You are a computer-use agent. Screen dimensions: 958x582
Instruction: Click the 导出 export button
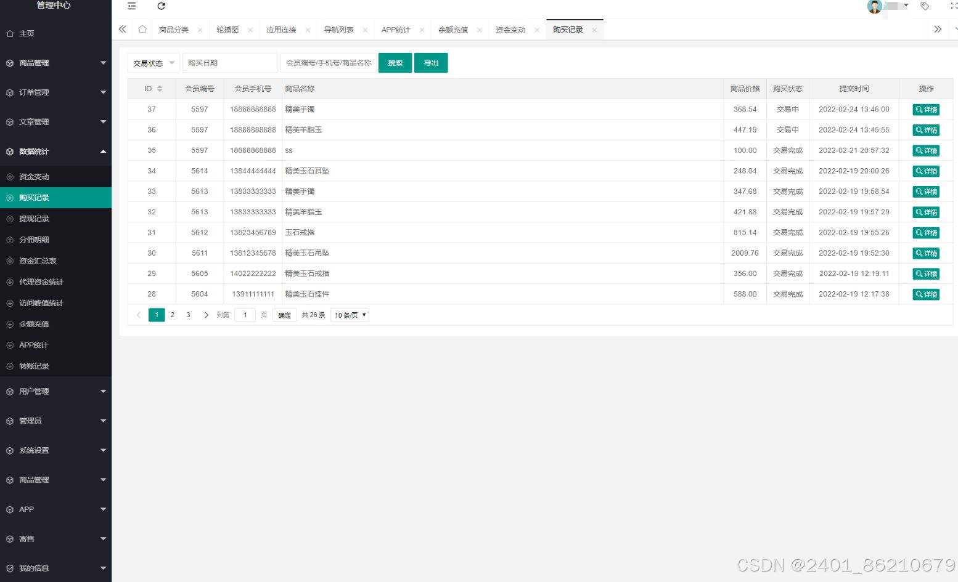coord(431,62)
